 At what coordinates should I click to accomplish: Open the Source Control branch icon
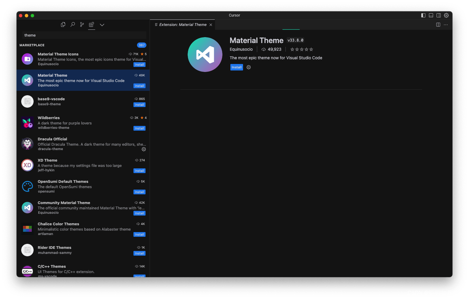pos(82,24)
